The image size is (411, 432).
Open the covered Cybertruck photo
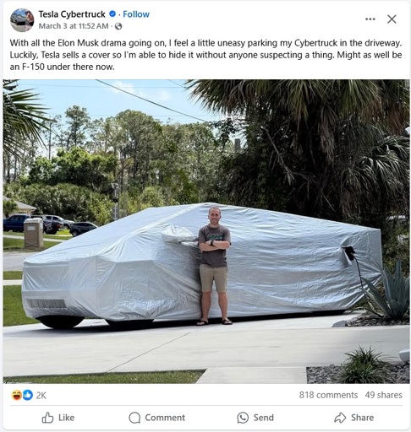(206, 231)
